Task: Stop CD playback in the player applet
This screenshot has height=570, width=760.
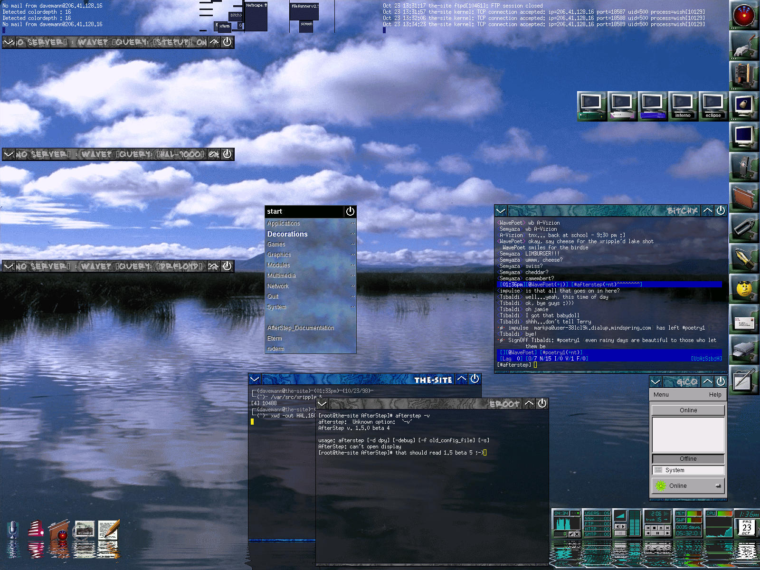Action: click(x=654, y=528)
